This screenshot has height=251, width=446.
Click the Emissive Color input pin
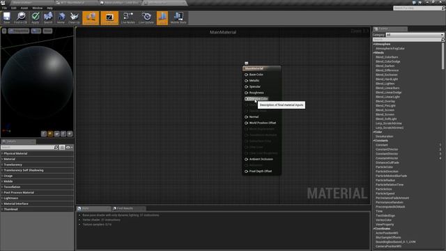pos(246,99)
